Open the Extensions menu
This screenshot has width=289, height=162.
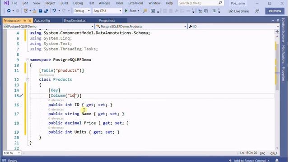(x=136, y=3)
